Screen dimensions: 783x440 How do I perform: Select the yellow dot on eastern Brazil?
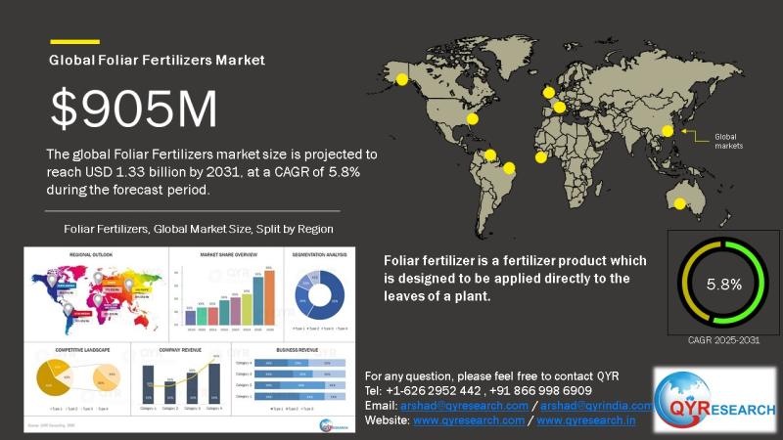coord(509,168)
